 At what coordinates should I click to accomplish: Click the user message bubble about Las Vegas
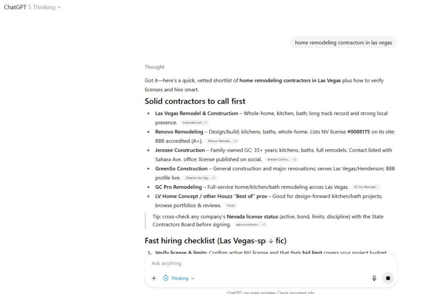click(x=343, y=43)
